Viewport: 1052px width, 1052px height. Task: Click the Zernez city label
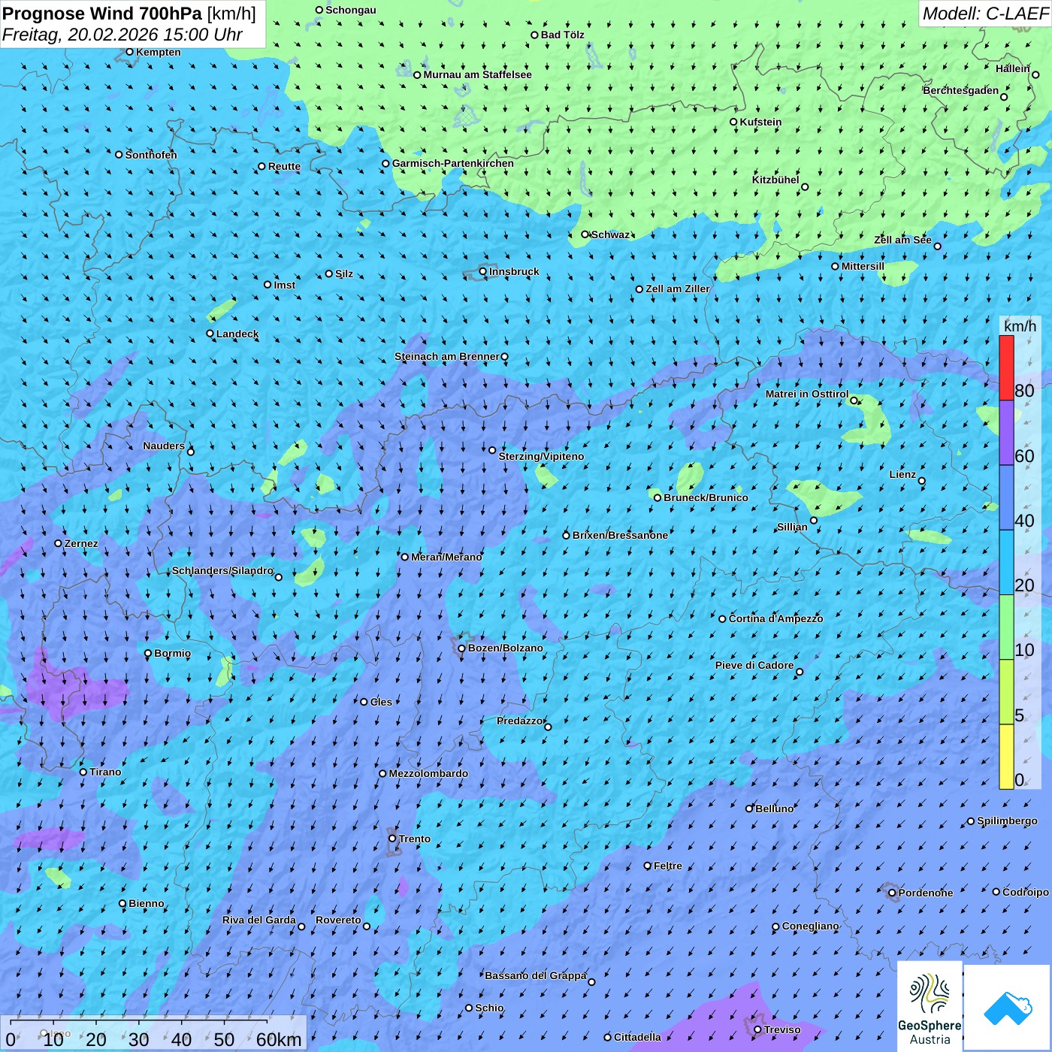pos(81,543)
